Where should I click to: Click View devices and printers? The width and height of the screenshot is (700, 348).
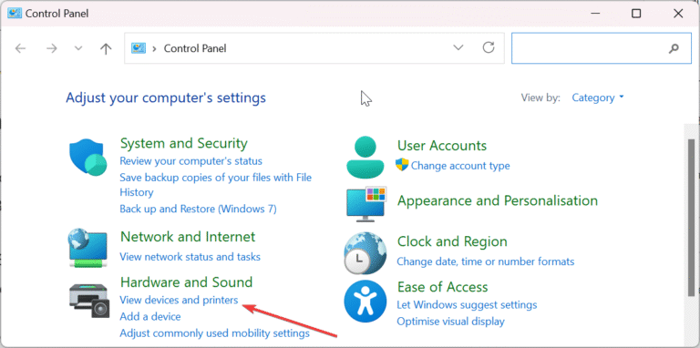click(179, 301)
